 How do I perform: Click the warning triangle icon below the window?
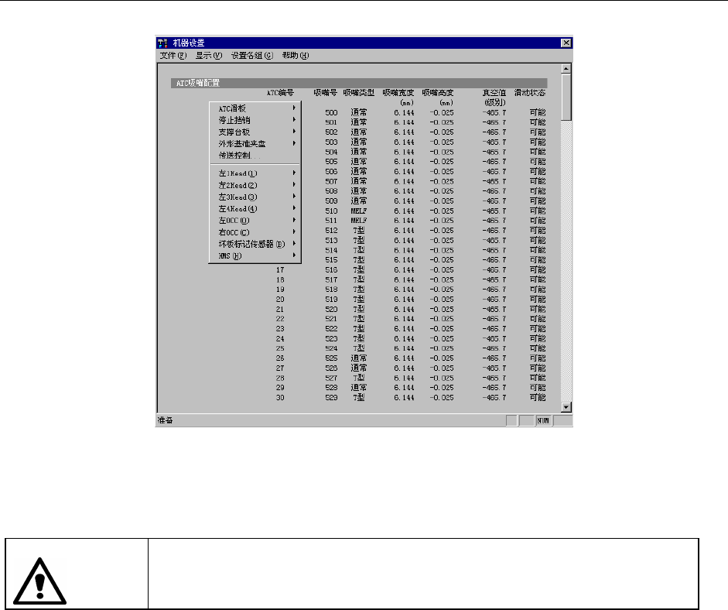click(x=39, y=581)
